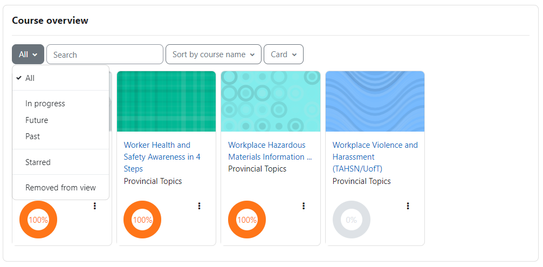Click green plaid Worker Health course image
The image size is (543, 267).
click(x=166, y=101)
